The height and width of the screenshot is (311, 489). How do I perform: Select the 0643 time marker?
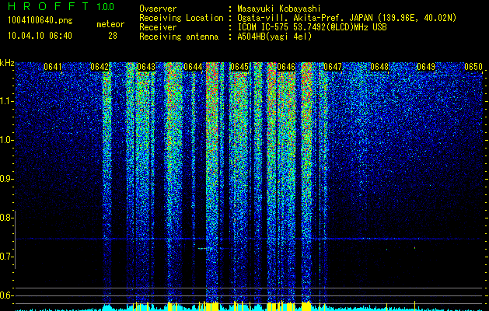[146, 67]
